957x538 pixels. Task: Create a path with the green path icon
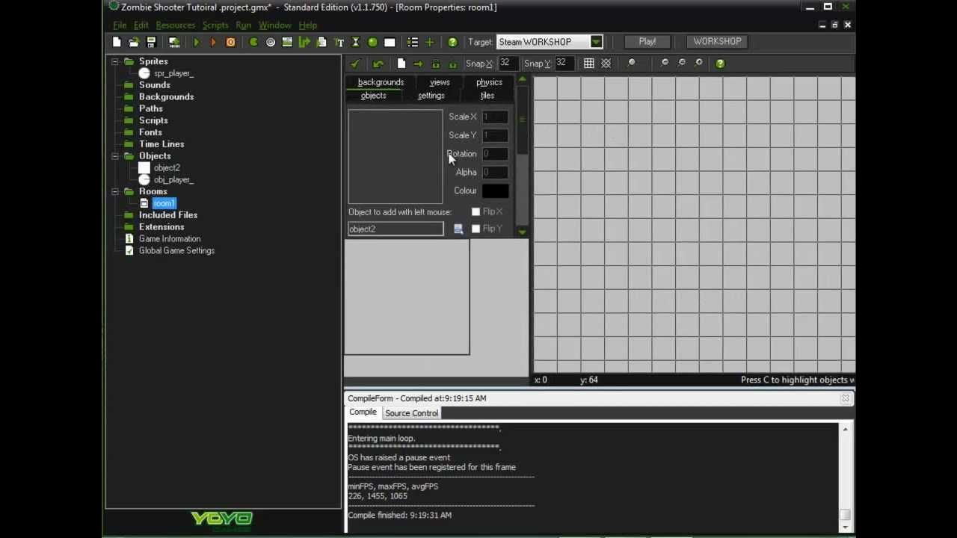click(304, 43)
